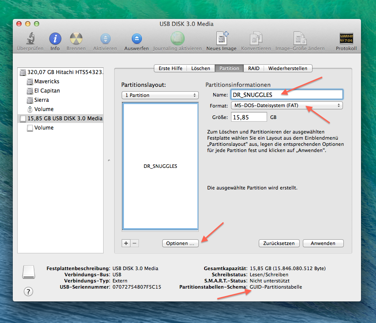Select the El Capitan volume
Viewport: 376px width, 323px height.
click(x=61, y=91)
